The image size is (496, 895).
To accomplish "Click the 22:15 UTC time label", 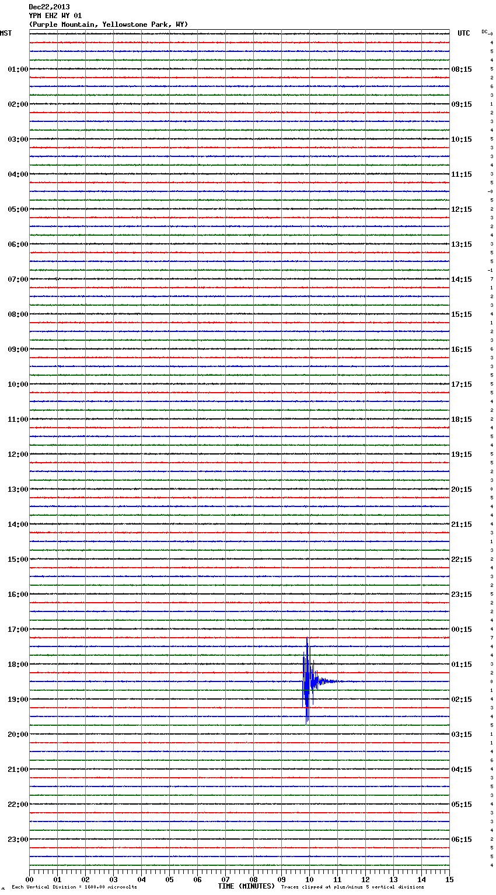I will [x=462, y=560].
